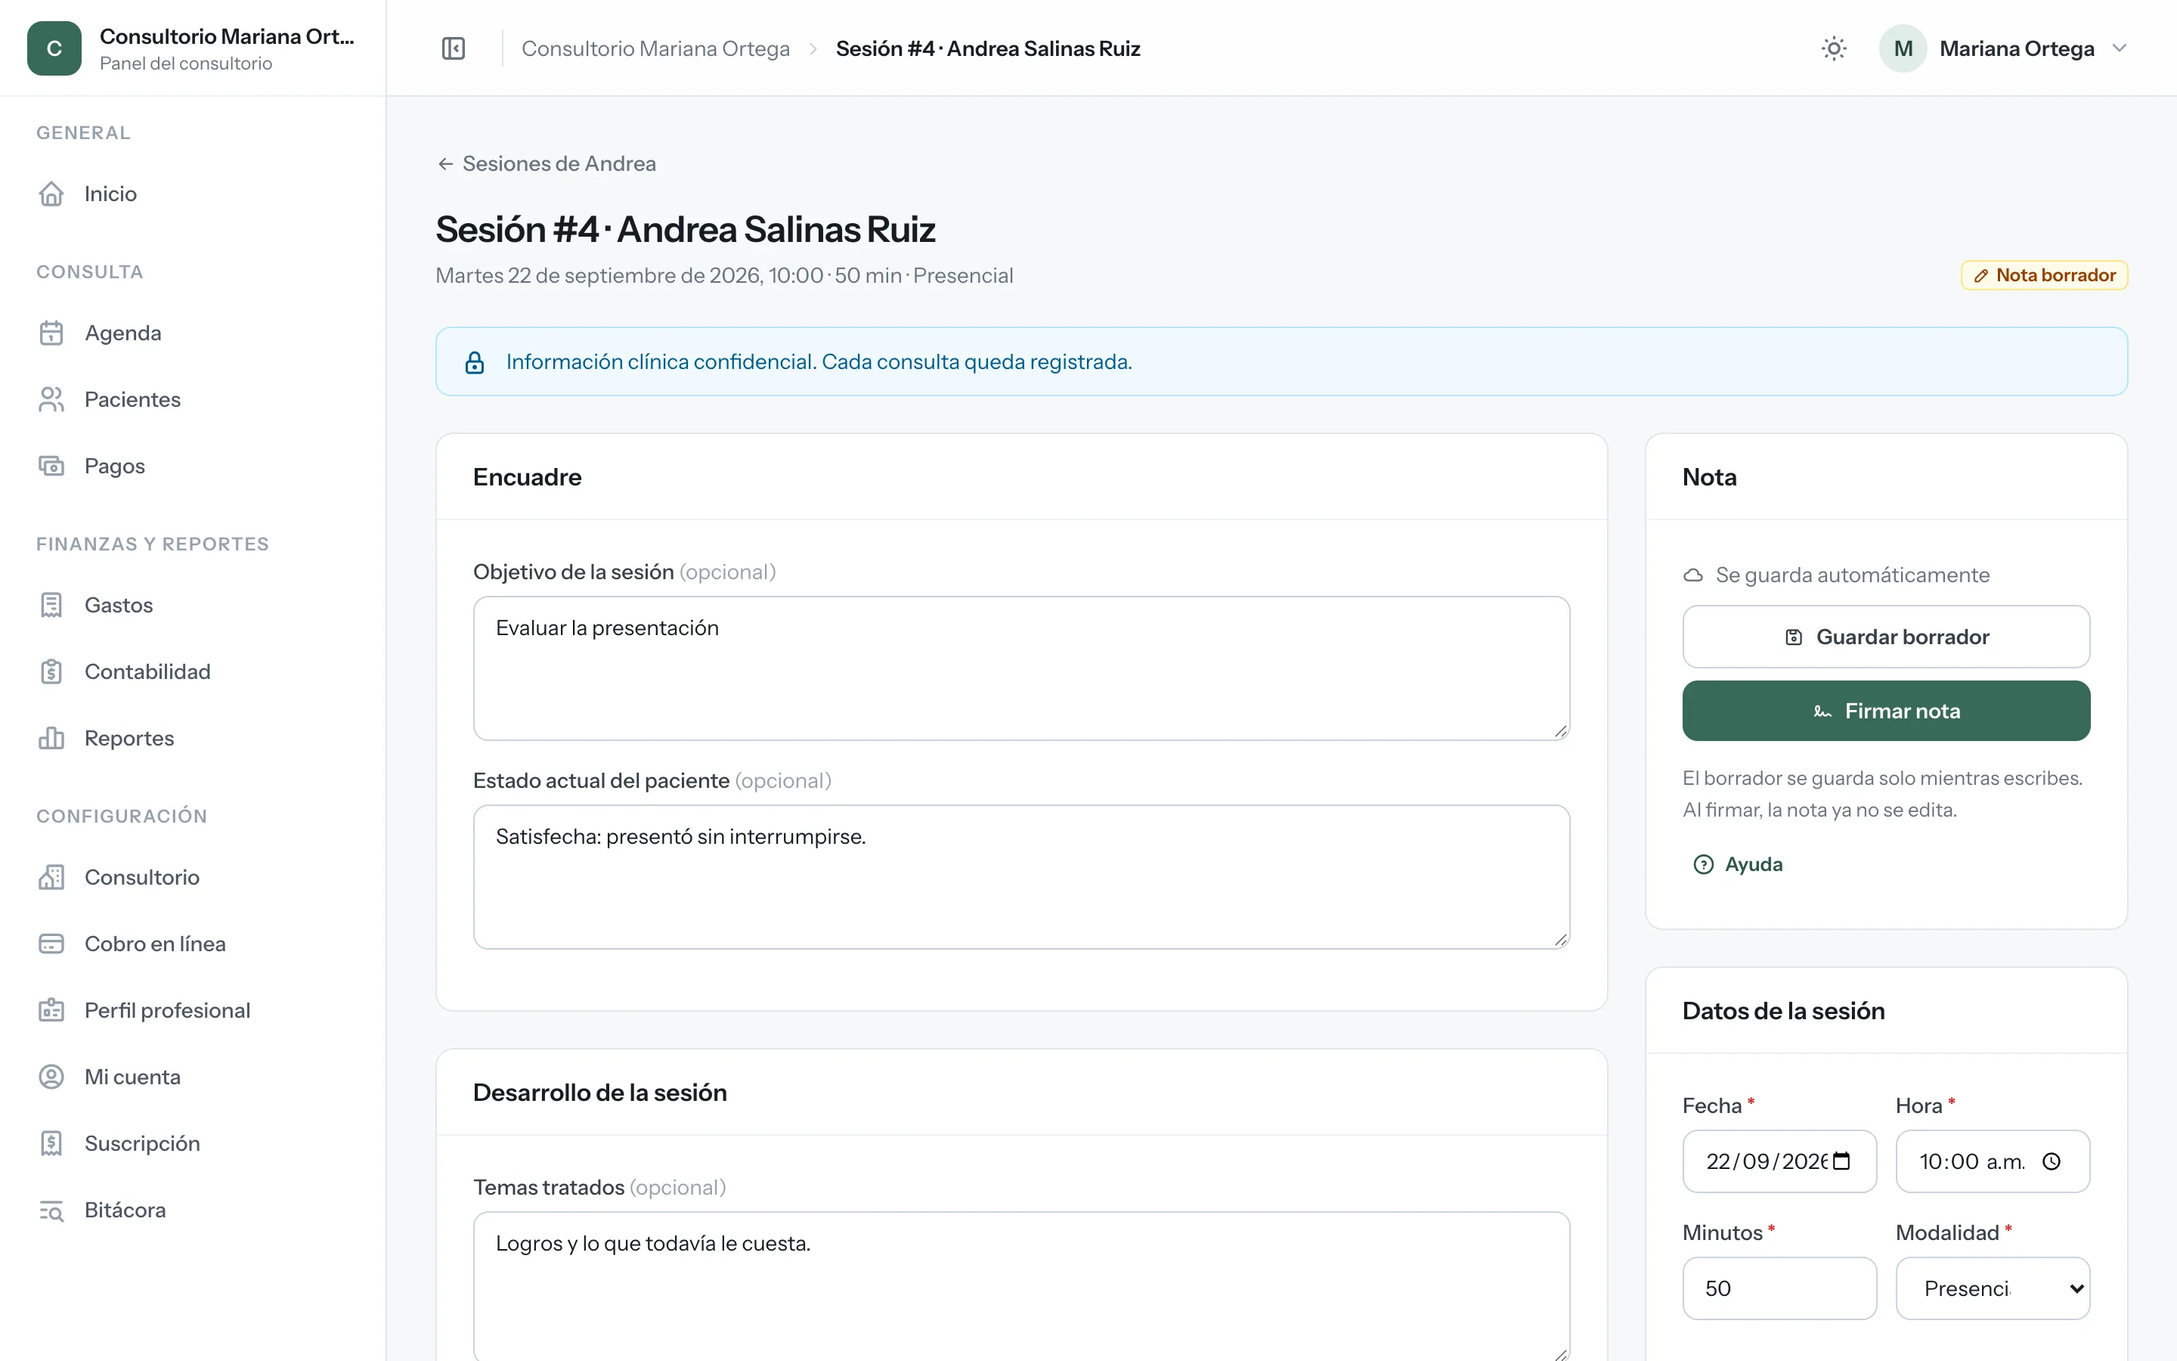
Task: Focus the Estado actual del paciente textarea
Action: (1021, 877)
